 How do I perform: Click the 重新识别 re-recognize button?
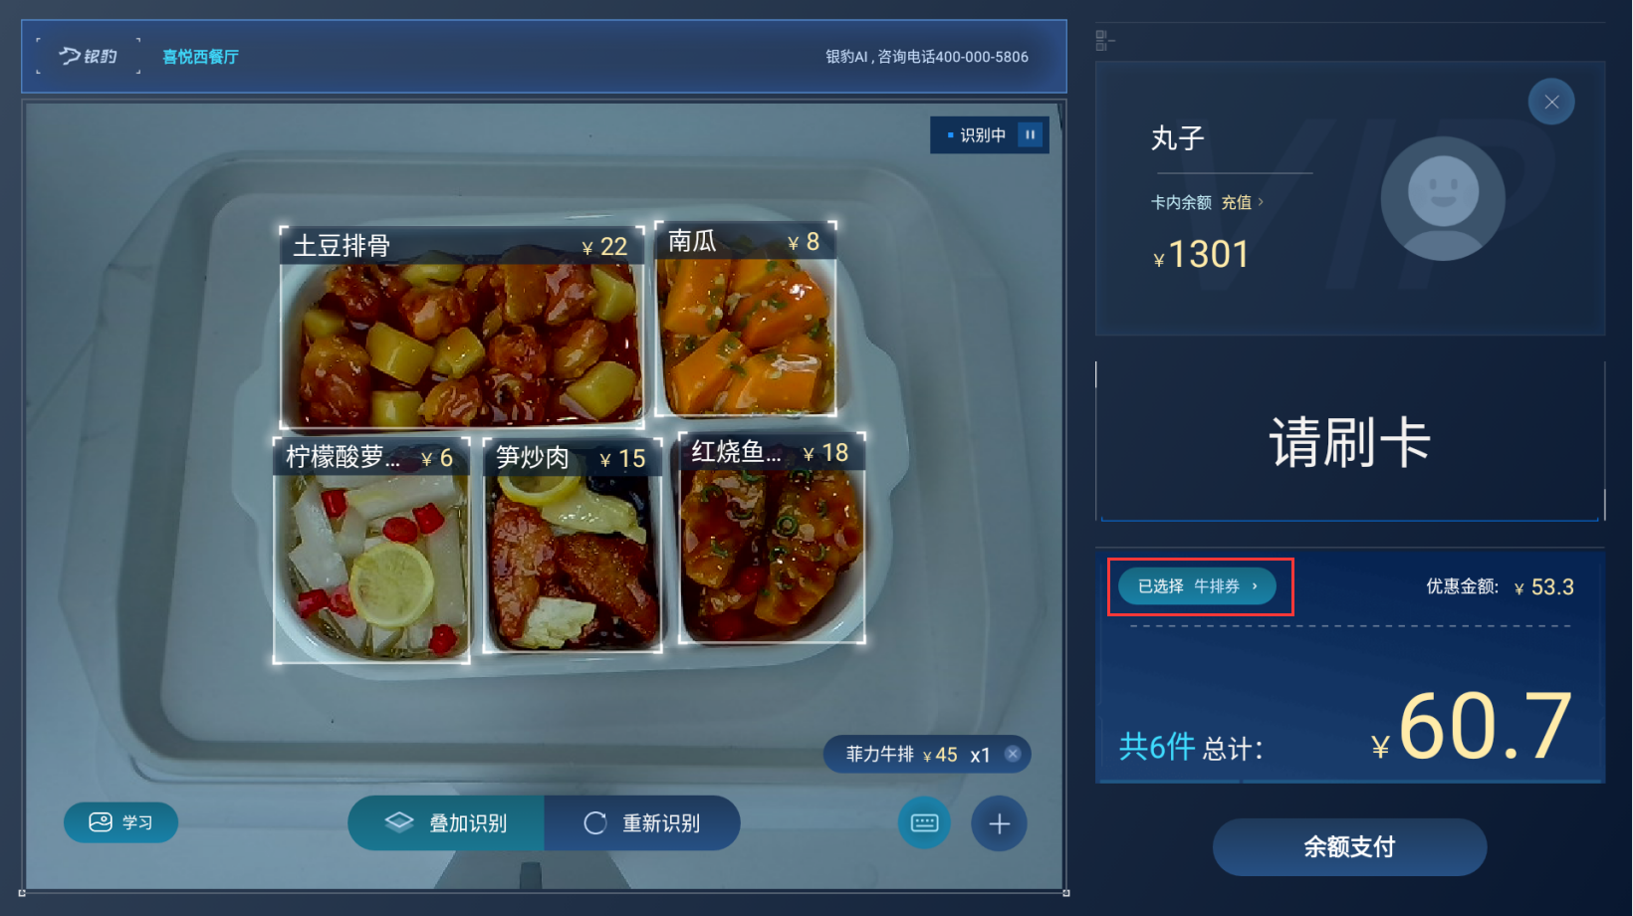(642, 823)
